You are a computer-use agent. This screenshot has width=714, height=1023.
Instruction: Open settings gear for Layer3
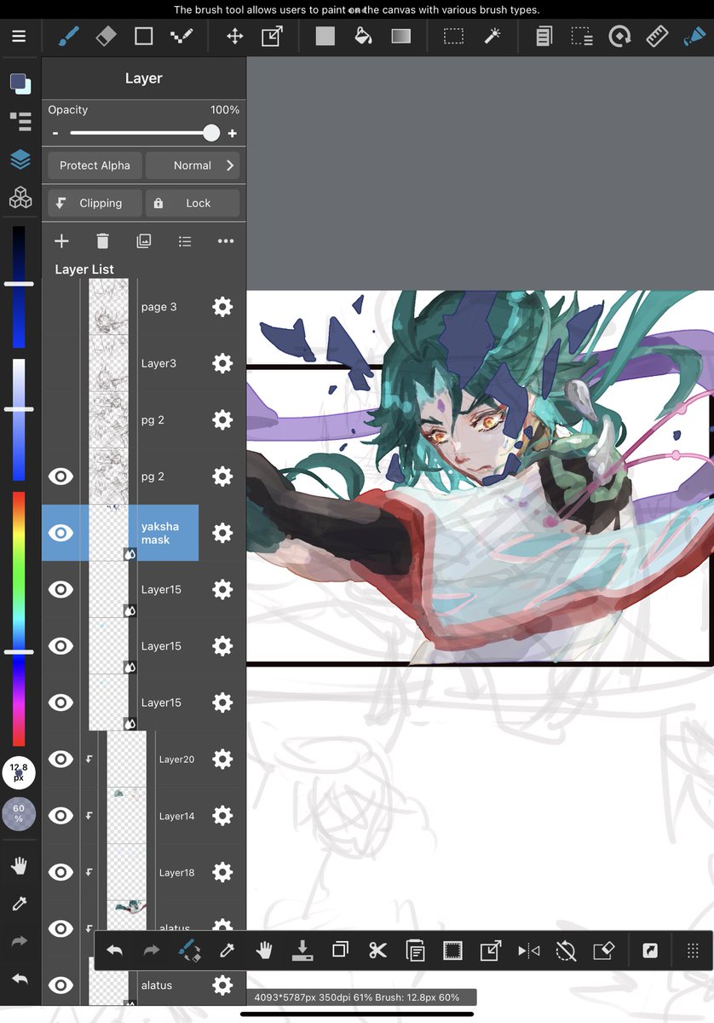coord(222,363)
